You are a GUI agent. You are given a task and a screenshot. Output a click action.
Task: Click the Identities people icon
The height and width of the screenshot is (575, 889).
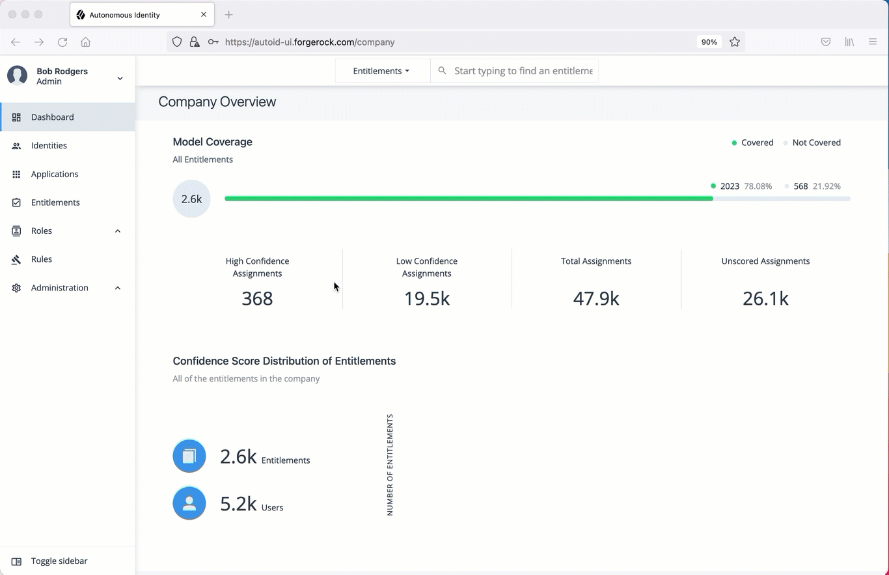click(x=17, y=146)
